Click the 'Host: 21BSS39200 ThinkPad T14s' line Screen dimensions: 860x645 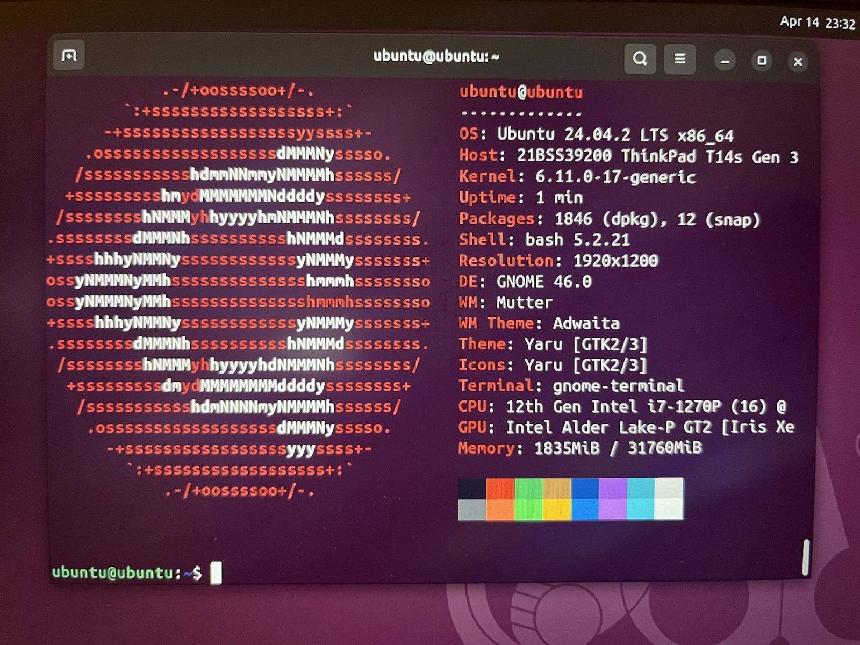(x=628, y=156)
